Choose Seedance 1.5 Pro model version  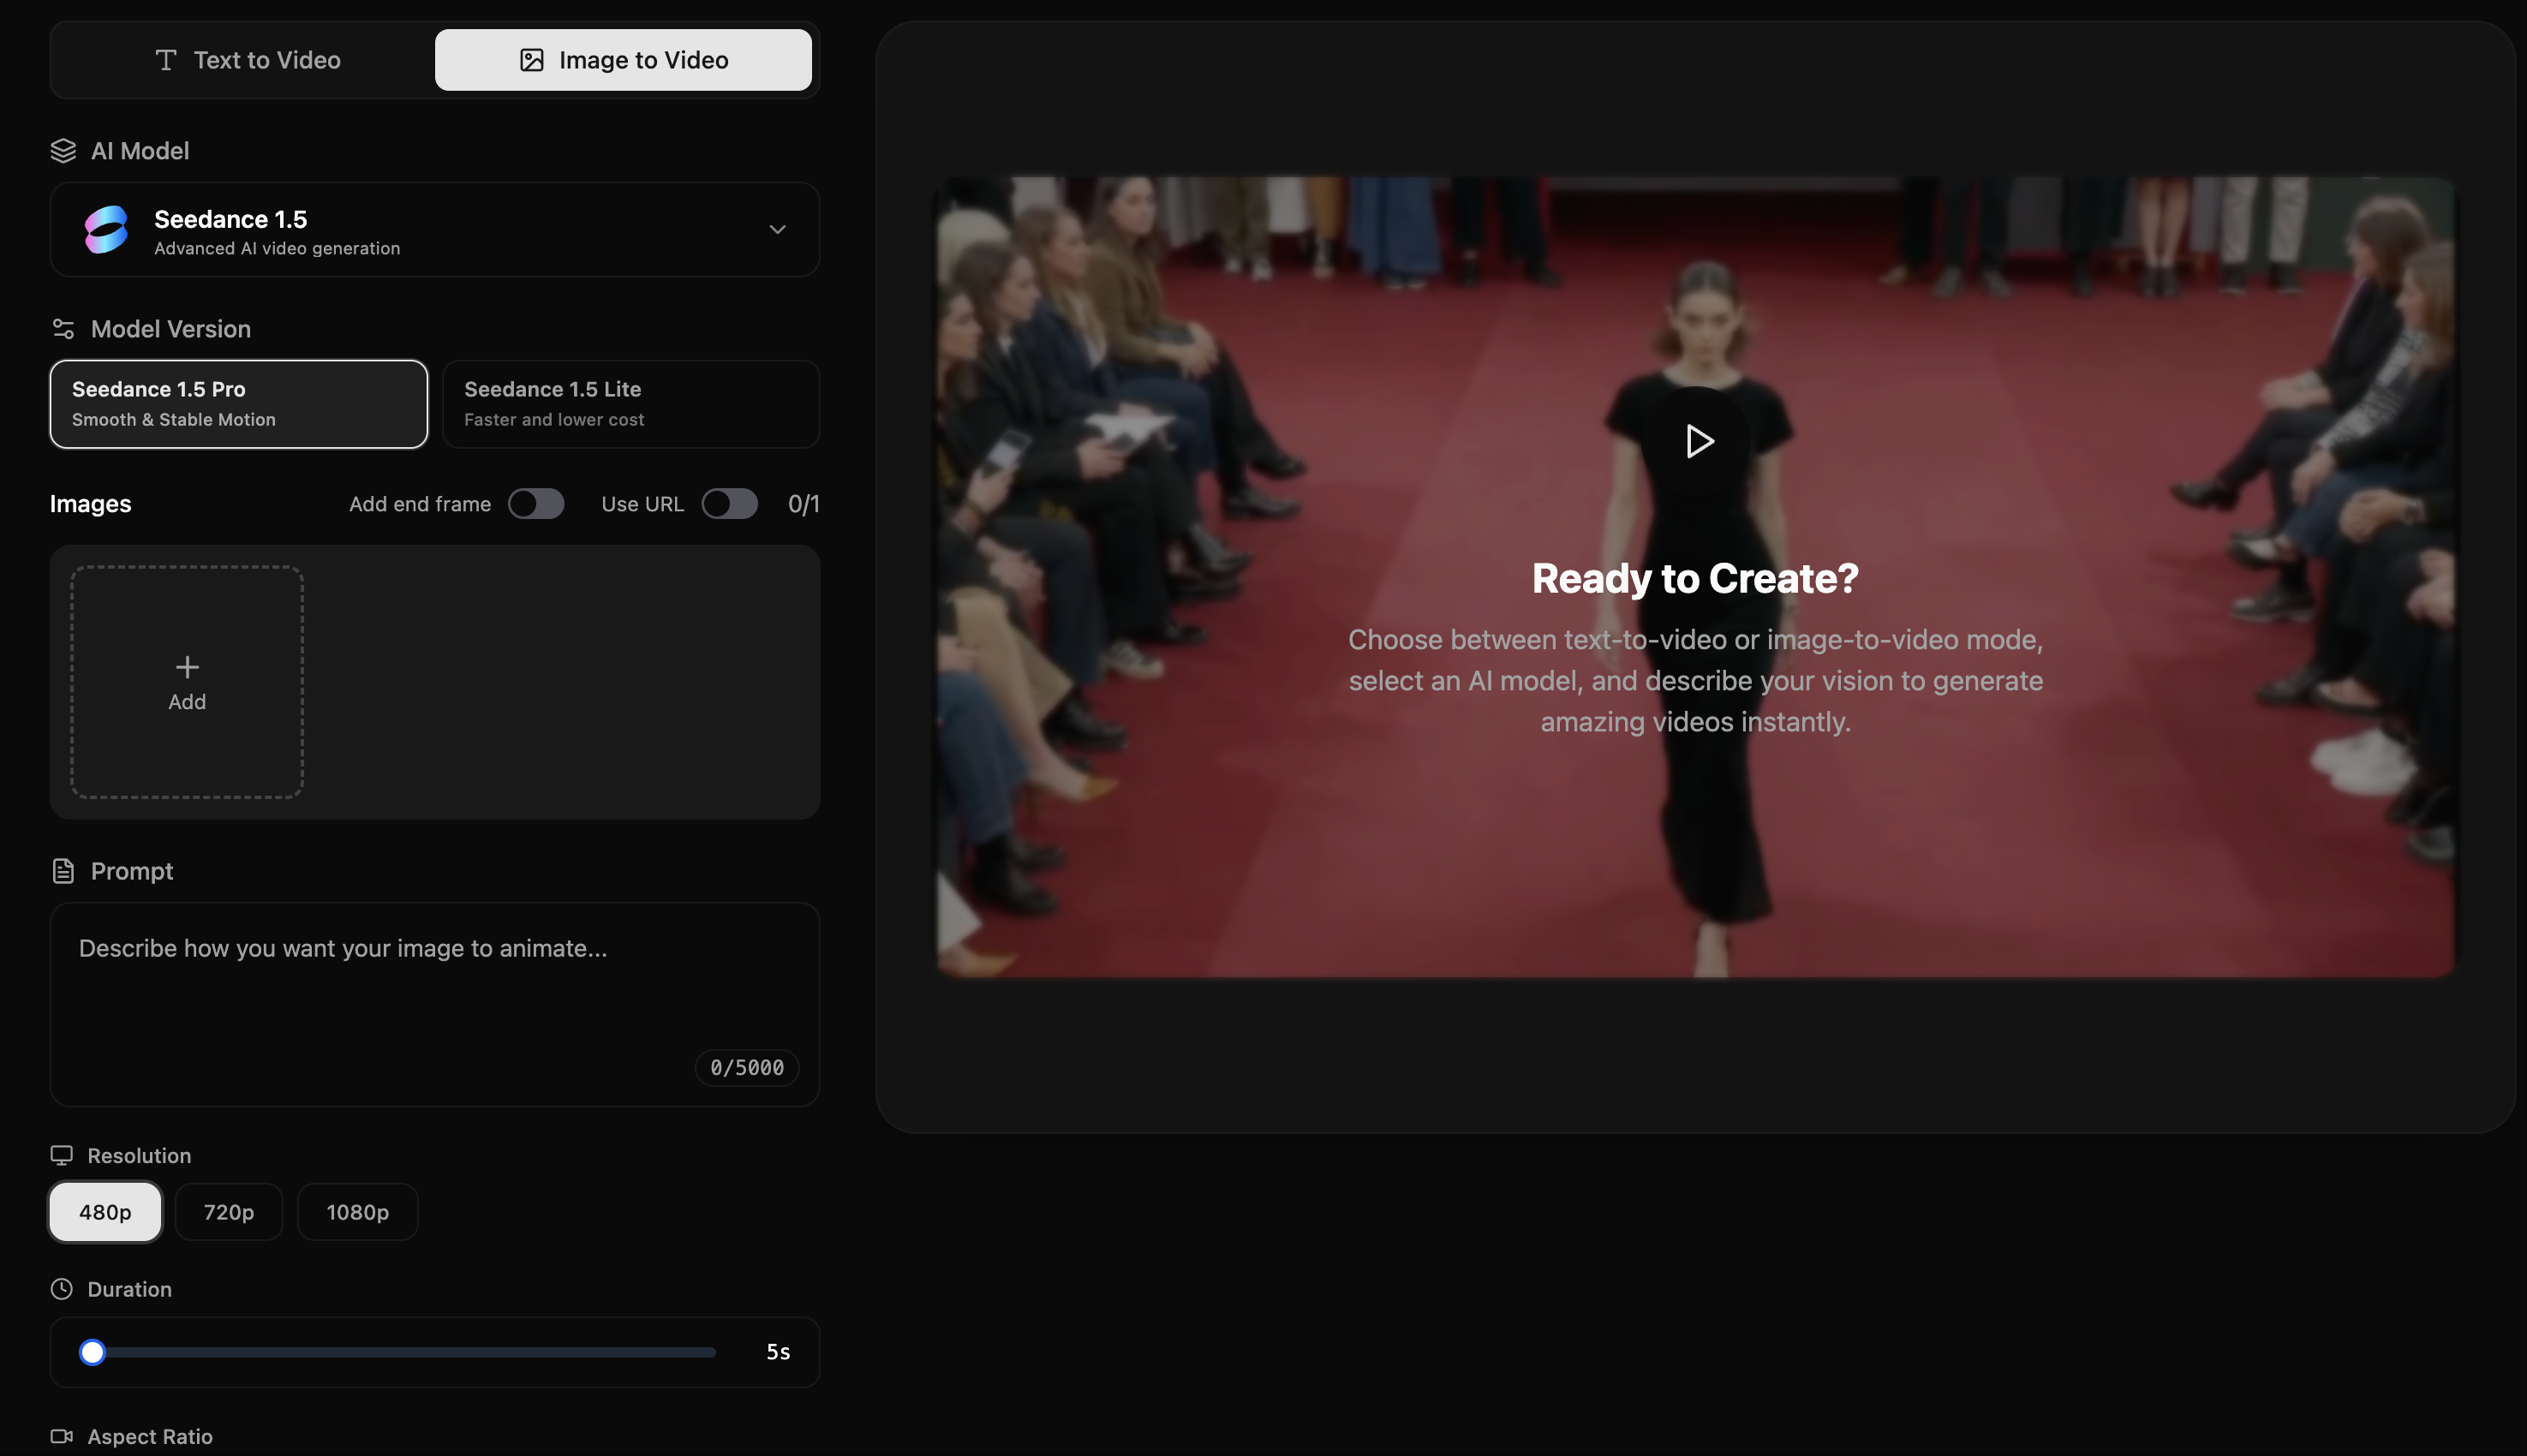click(x=239, y=404)
